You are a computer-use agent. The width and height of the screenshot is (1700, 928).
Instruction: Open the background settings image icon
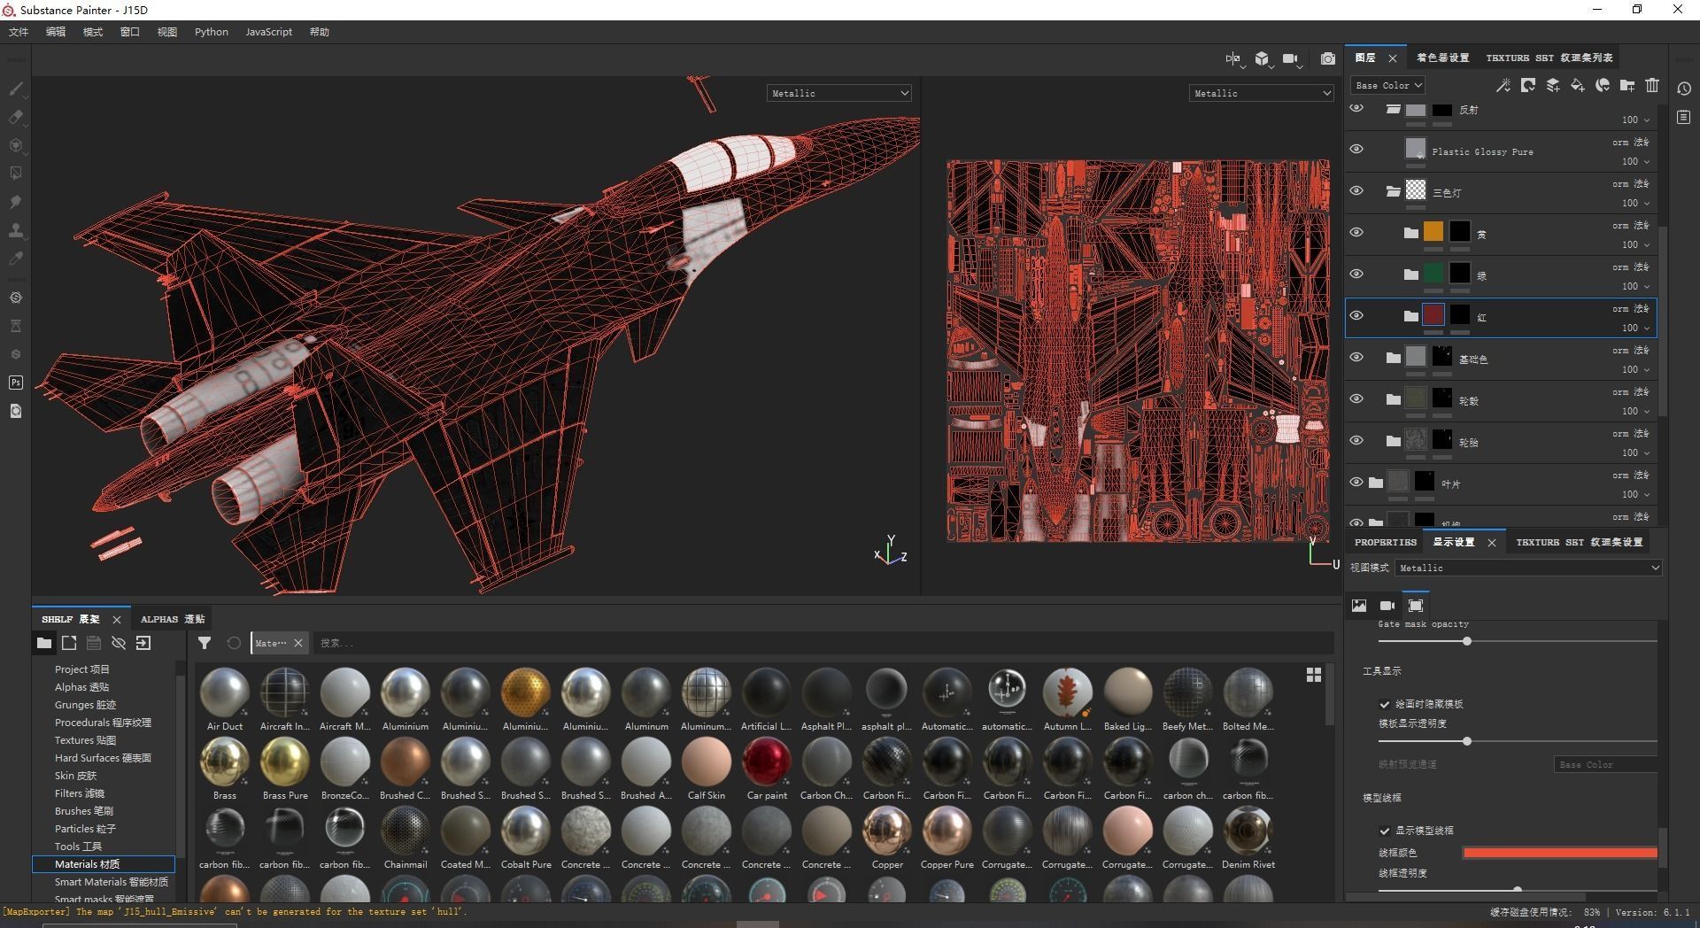(x=1359, y=606)
